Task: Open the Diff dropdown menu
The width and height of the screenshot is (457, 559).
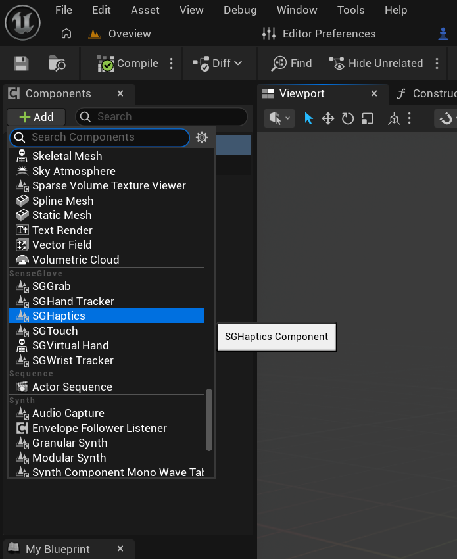Action: (217, 63)
